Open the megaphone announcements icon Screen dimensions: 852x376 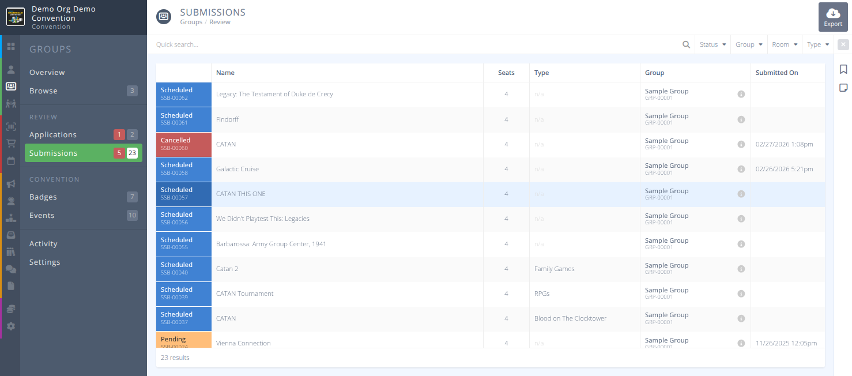coord(11,184)
